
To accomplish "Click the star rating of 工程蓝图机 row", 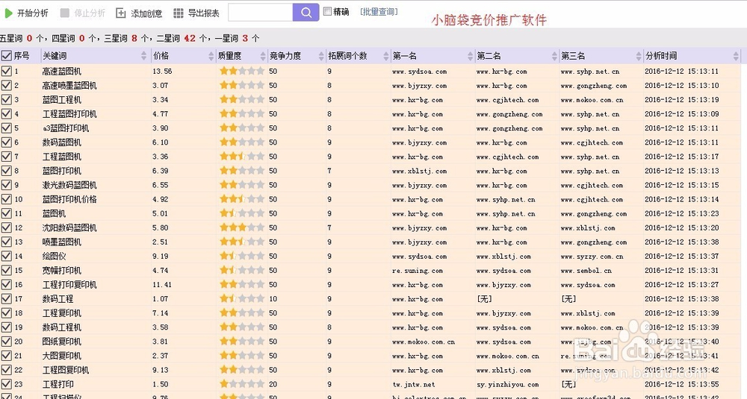I will 242,156.
